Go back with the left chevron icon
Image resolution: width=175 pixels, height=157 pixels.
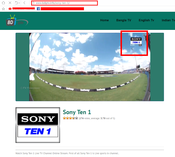(x=24, y=3)
